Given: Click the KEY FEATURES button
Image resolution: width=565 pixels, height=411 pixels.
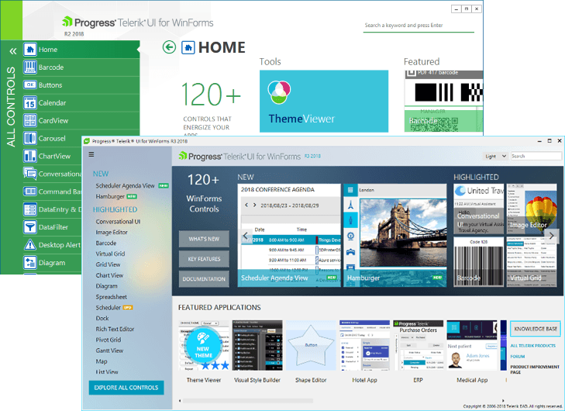Looking at the screenshot, I should [204, 259].
